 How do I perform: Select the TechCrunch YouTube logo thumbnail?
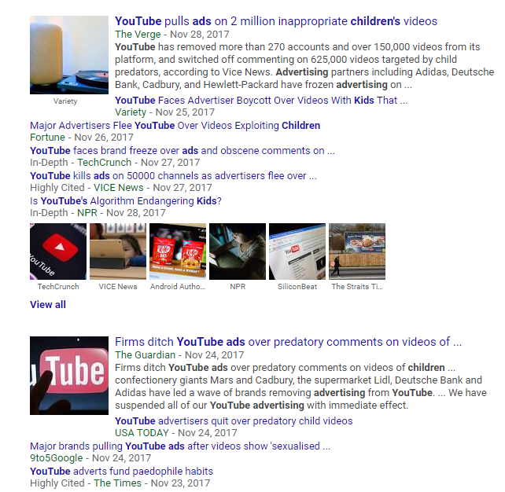click(x=58, y=252)
